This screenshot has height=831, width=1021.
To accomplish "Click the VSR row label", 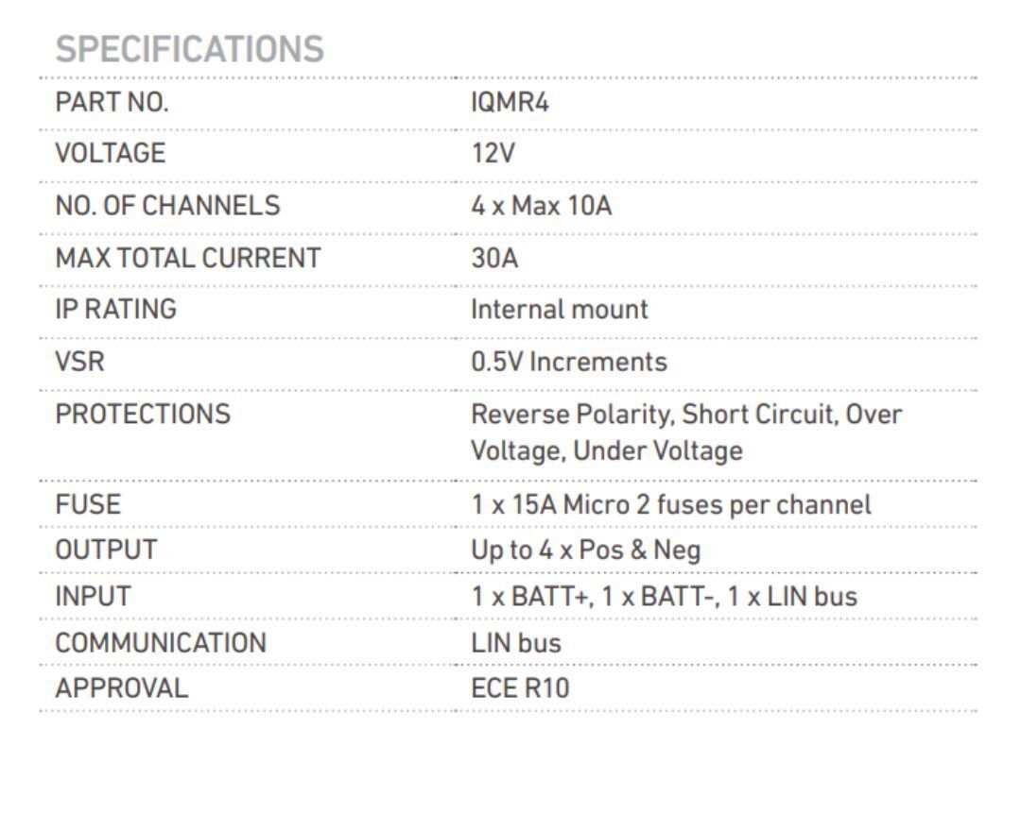I will 79,362.
